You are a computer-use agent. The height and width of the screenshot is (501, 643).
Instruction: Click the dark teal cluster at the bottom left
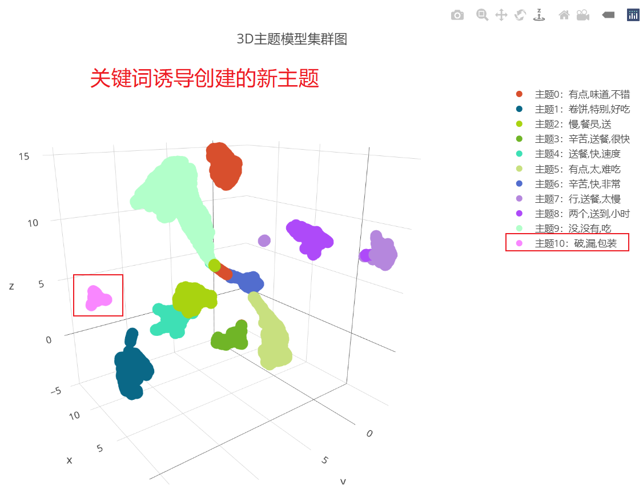click(x=133, y=369)
